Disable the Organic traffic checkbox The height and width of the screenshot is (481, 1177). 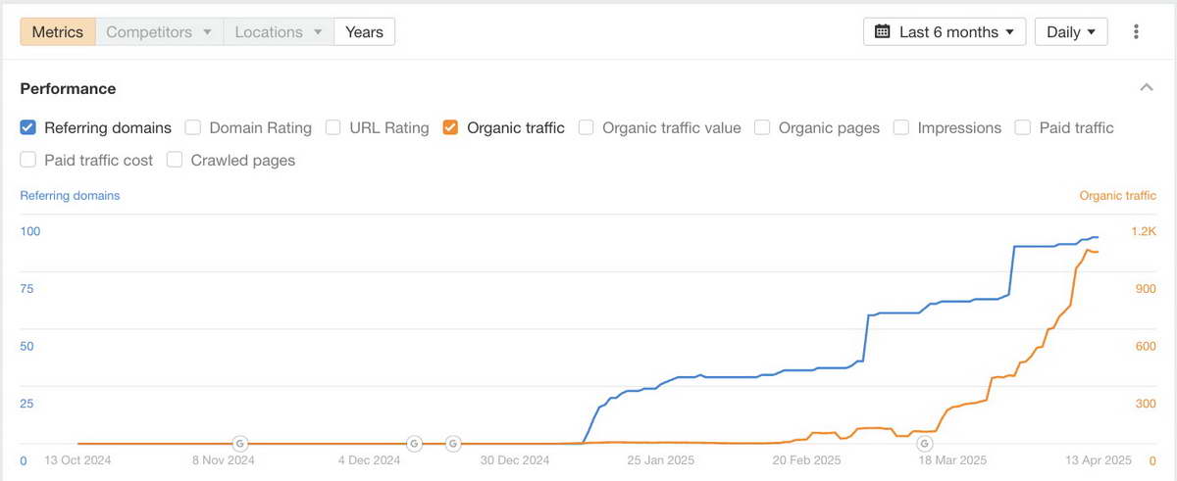click(x=451, y=127)
